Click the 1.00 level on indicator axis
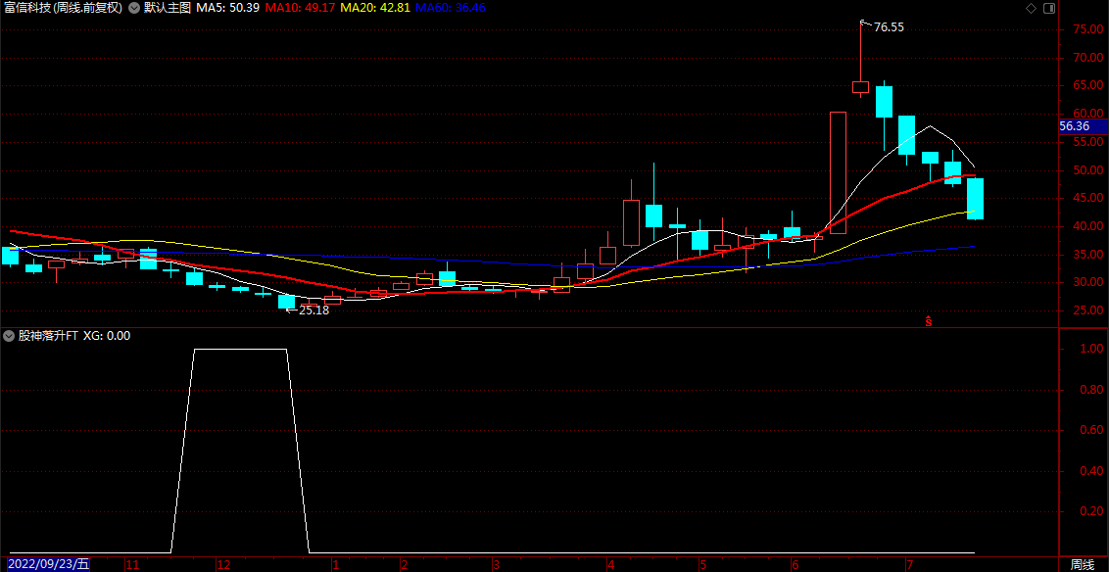This screenshot has height=572, width=1109. pos(1092,349)
